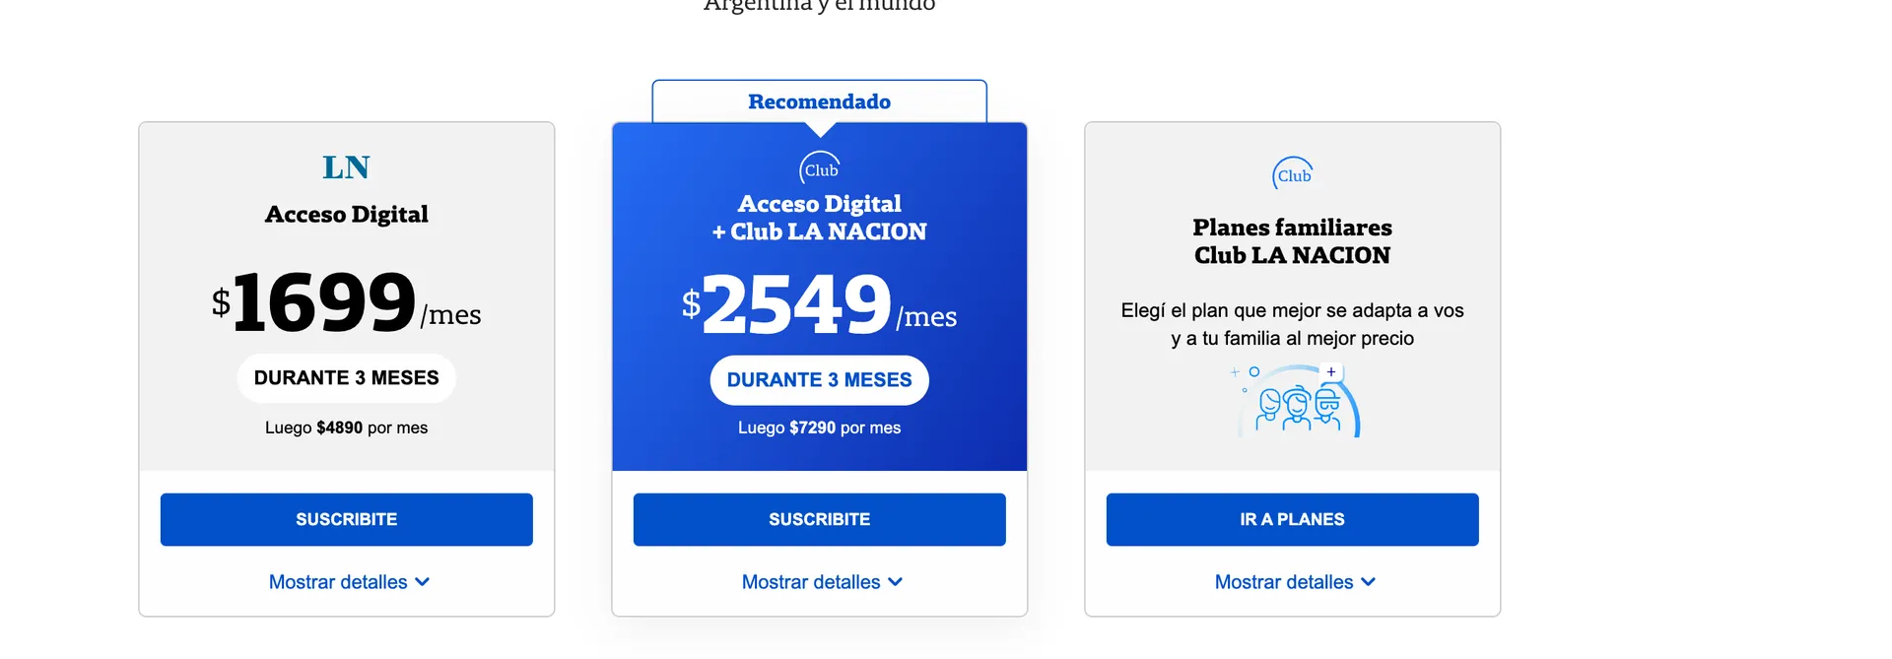The width and height of the screenshot is (1892, 659).
Task: Click the $2549 /mes price
Action: pos(820,304)
